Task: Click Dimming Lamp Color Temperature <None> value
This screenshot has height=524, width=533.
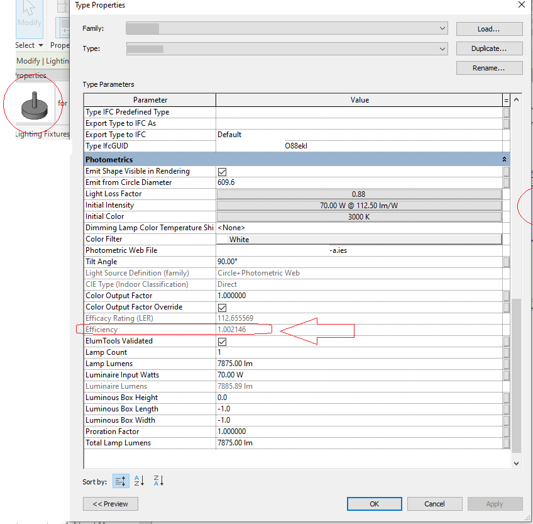Action: (x=359, y=228)
